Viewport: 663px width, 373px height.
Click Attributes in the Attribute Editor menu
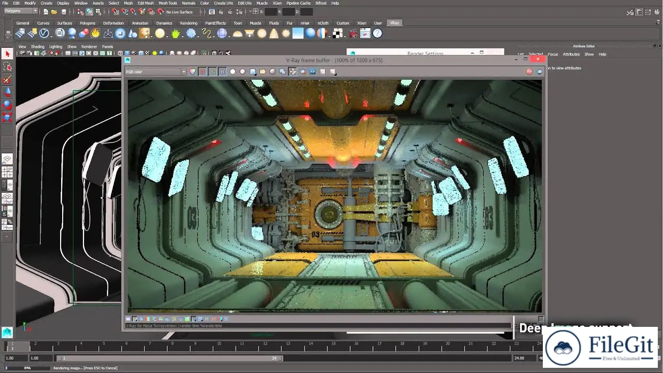click(x=571, y=54)
